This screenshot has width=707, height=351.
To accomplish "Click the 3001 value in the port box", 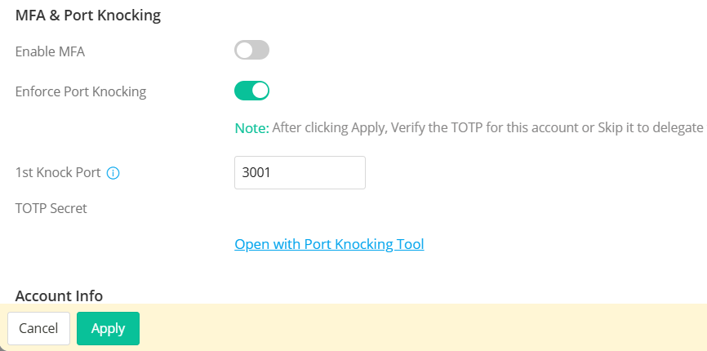I will (x=256, y=173).
